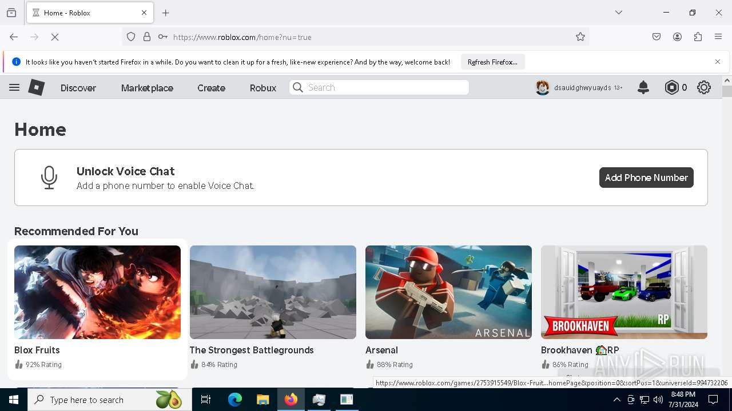The image size is (732, 411).
Task: Click the site padlock icon
Action: pyautogui.click(x=147, y=37)
